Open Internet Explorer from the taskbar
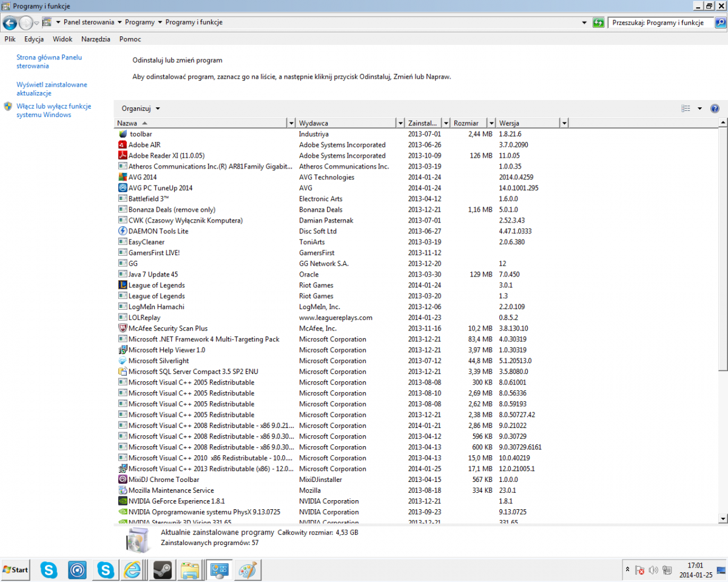 (133, 570)
